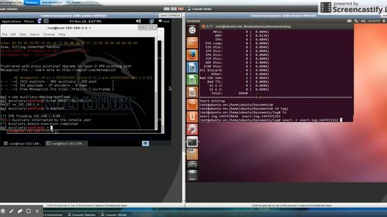Click Console: Victim title bar
Image resolution: width=387 pixels, height=217 pixels.
[x=252, y=9]
